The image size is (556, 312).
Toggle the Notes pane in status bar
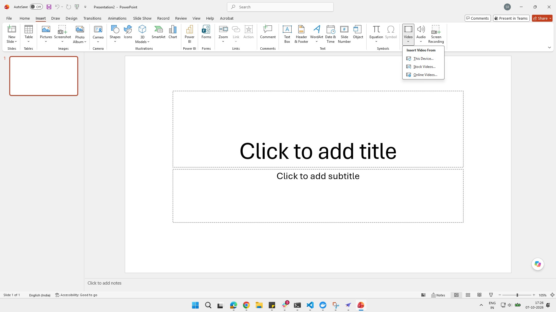(x=438, y=295)
